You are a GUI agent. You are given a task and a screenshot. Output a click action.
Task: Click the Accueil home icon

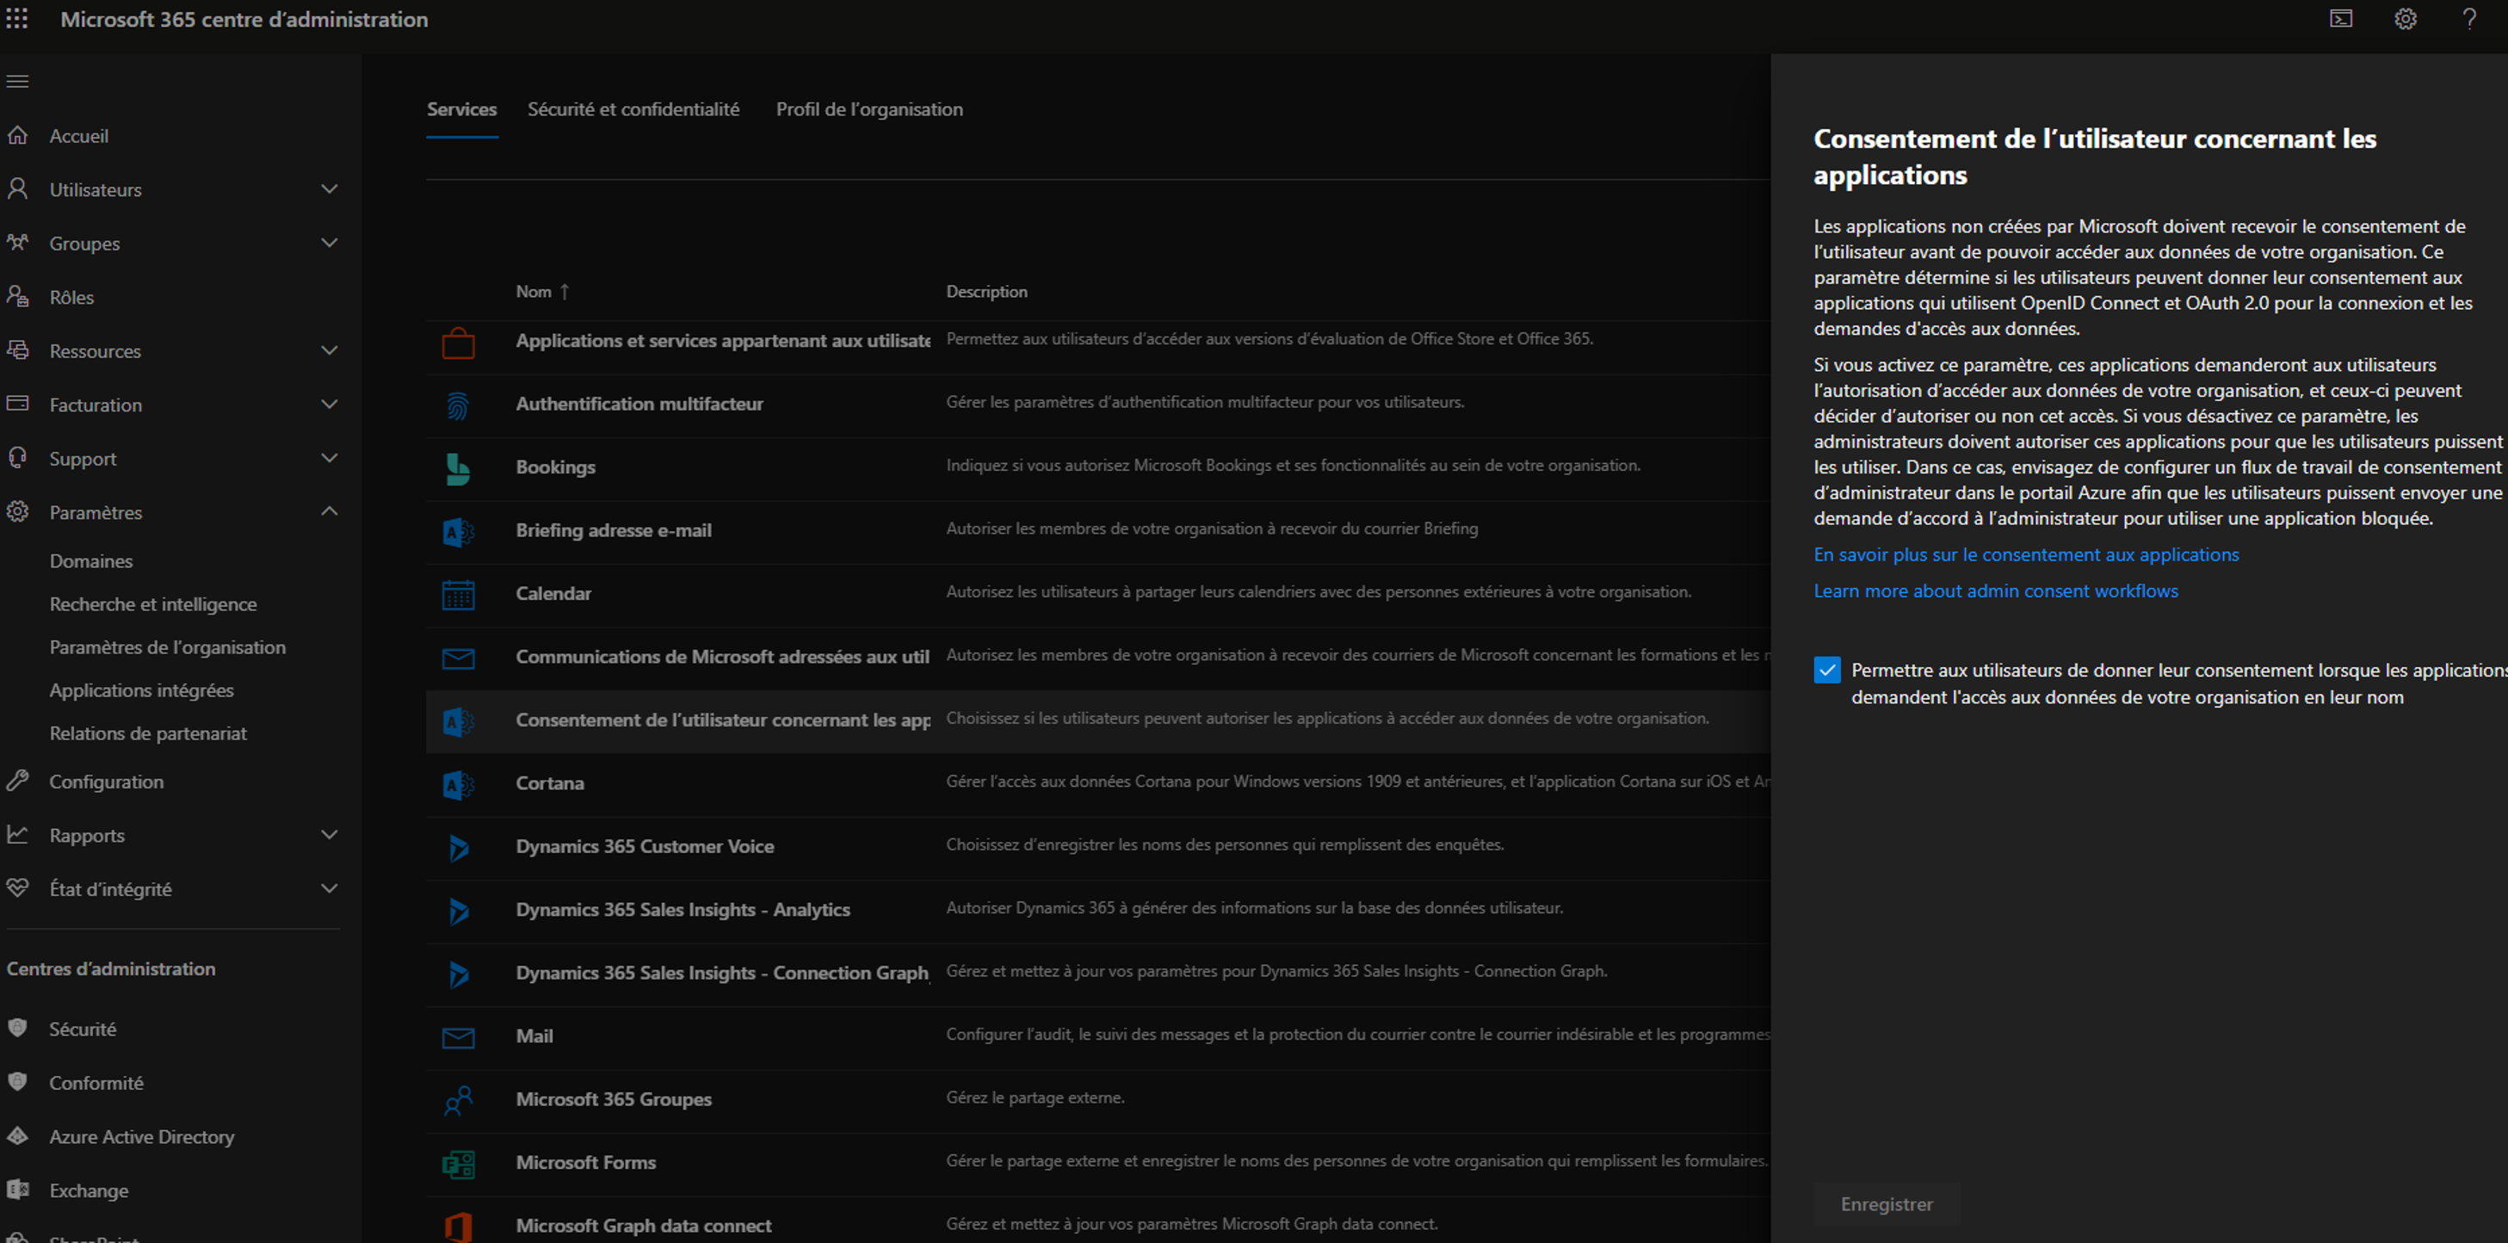tap(17, 135)
